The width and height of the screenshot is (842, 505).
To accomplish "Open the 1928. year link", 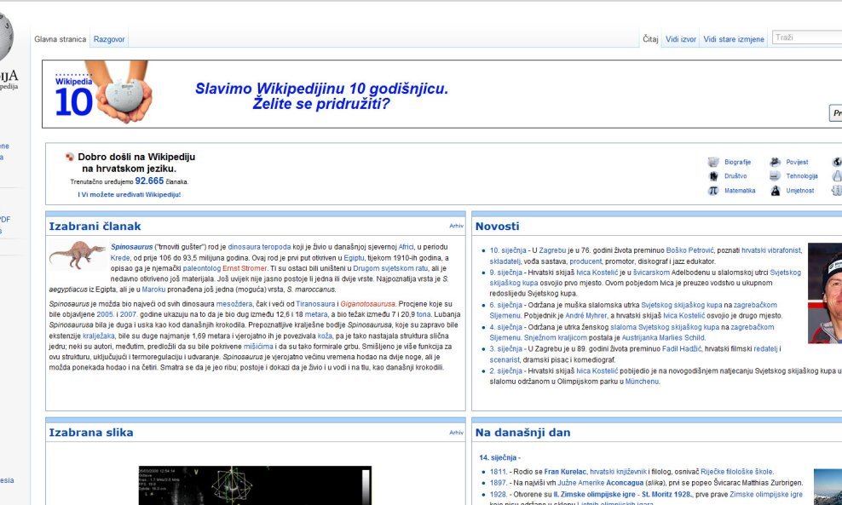I will (499, 494).
